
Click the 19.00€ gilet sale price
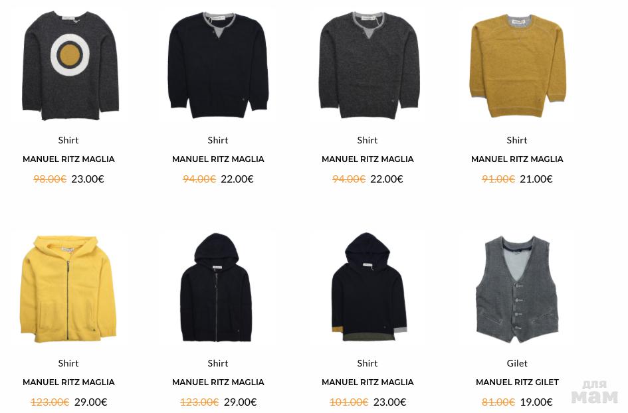click(x=536, y=402)
